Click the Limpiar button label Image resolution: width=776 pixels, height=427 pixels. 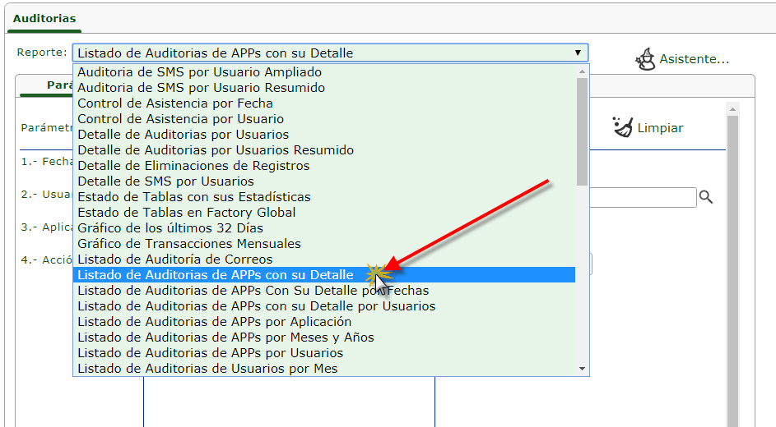point(660,128)
